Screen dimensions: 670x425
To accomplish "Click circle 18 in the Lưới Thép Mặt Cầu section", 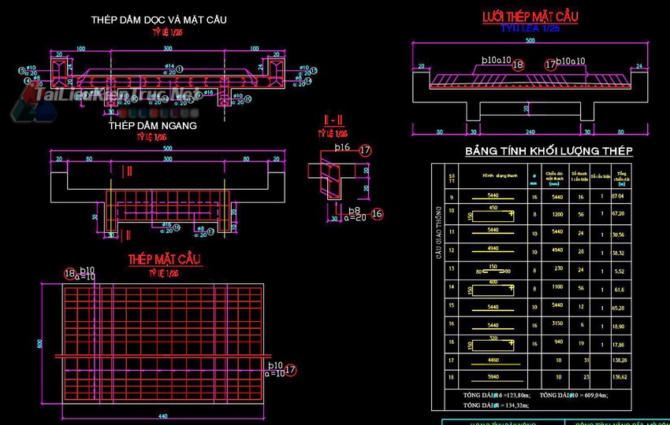I will click(x=518, y=65).
